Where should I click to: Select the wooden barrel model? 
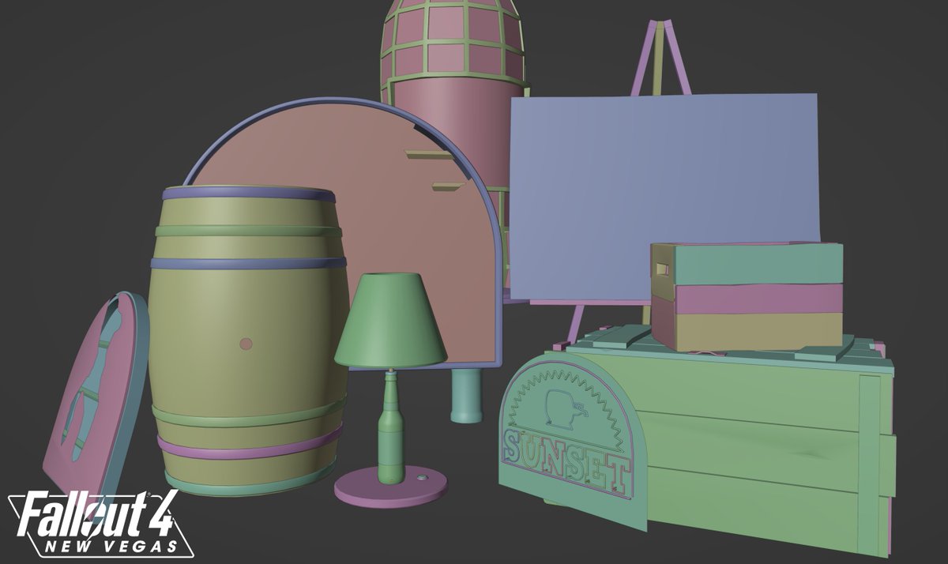click(248, 340)
